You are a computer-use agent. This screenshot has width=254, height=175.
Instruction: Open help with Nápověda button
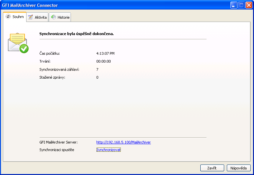(x=238, y=168)
